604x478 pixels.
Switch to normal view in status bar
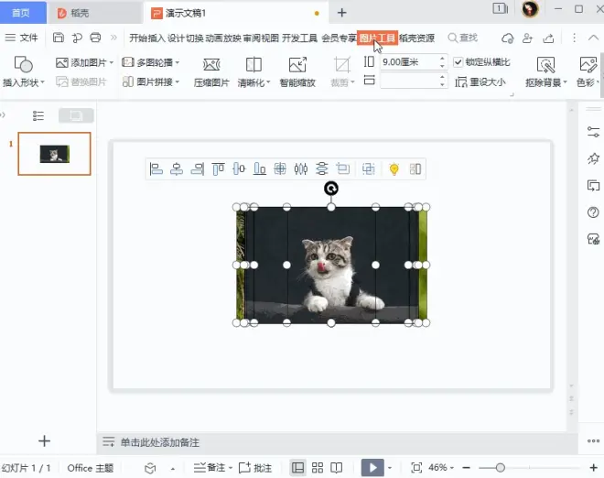coord(297,468)
